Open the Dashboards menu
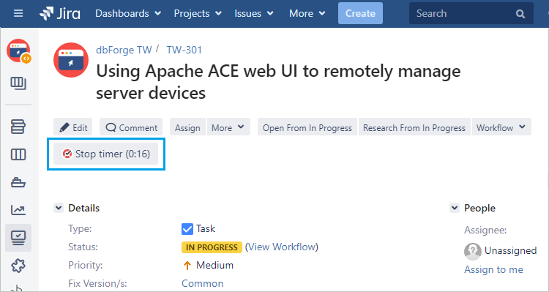Screen dimensions: 549x292 [128, 14]
